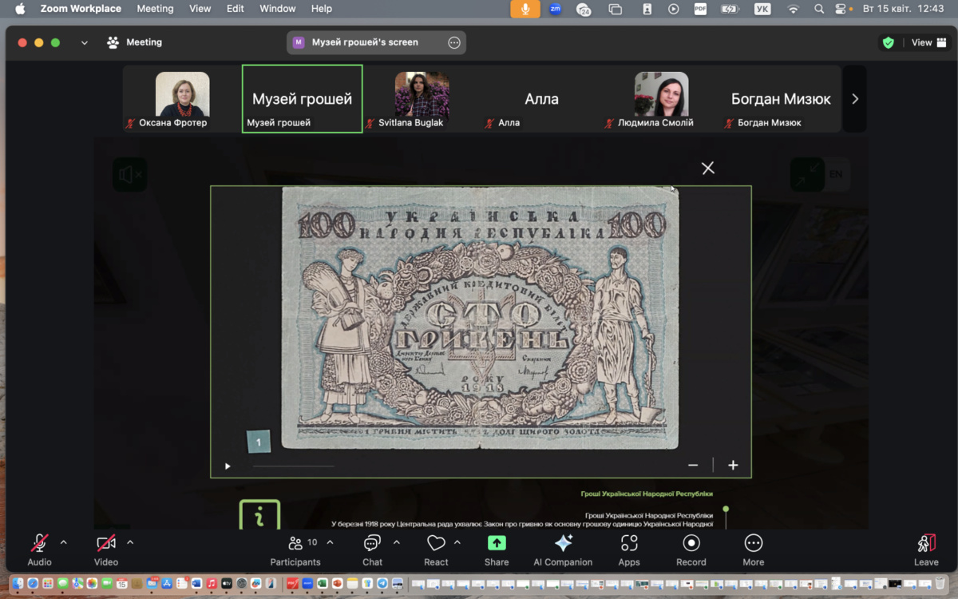This screenshot has width=958, height=599.
Task: Expand the Audio options caret
Action: click(x=64, y=543)
